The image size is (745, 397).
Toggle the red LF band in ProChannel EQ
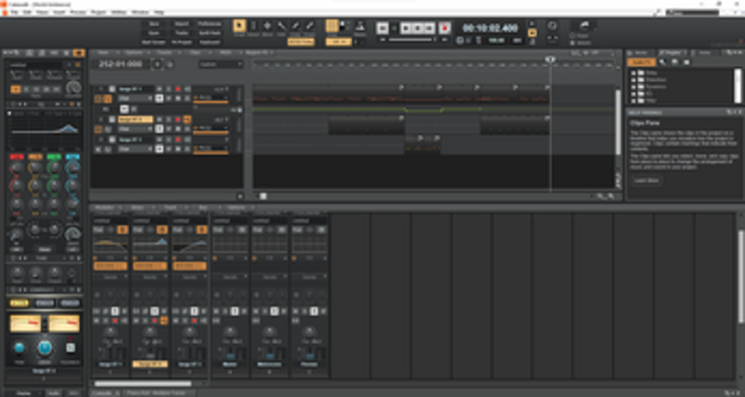[x=17, y=157]
